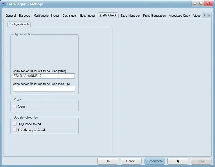Toggle the 'Also those published' checkbox
Screen dimensions: 215x167
(15, 130)
